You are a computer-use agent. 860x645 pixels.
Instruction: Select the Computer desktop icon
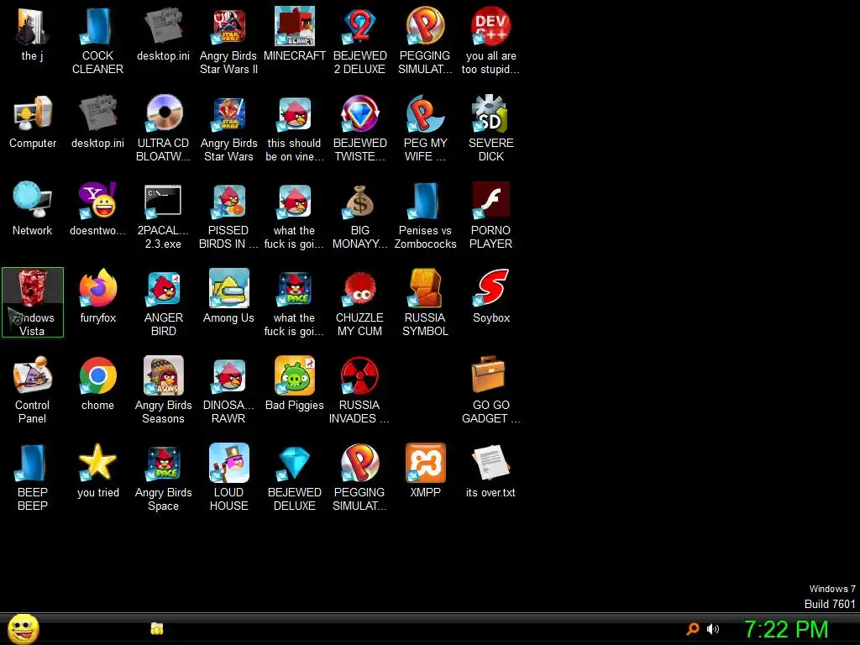click(33, 123)
